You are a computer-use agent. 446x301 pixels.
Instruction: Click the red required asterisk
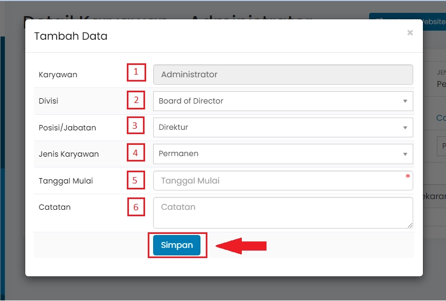(408, 177)
